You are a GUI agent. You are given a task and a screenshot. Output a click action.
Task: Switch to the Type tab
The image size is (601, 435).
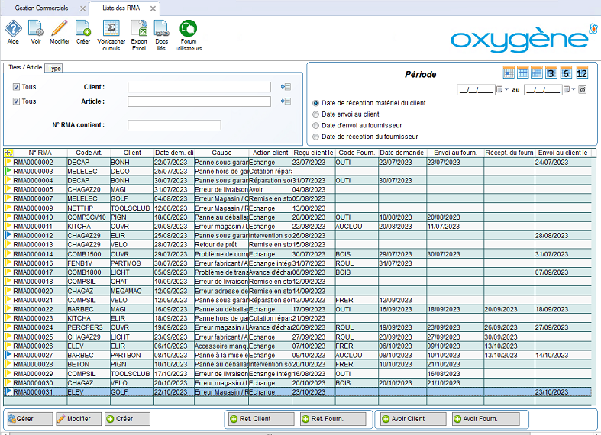(54, 68)
